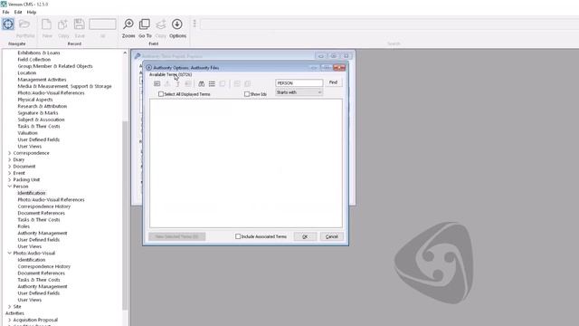Collapse the Photo/Audio-Visual tree node

click(10, 254)
